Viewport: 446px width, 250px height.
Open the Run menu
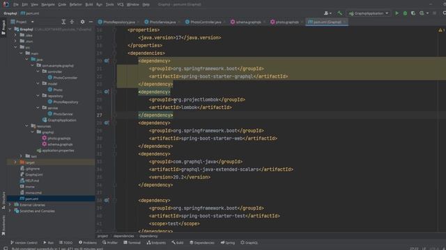99,5
